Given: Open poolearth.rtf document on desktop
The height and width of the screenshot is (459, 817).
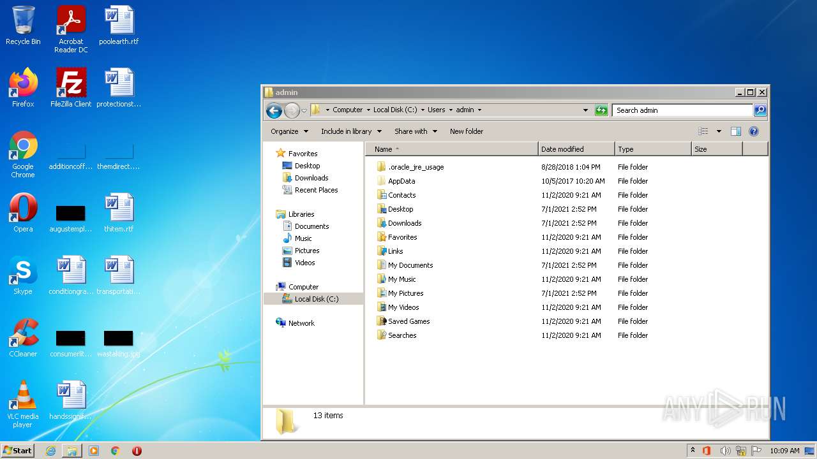Looking at the screenshot, I should [x=119, y=25].
